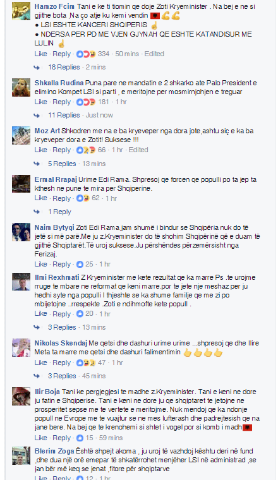Viewport: 278px width, 480px height.
Task: Click the like icon showing 20 reactions
Action: [80, 314]
